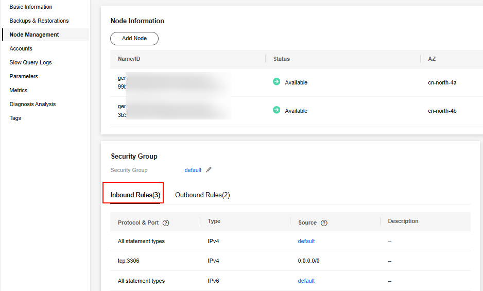View the Metrics page
Viewport: 483px width, 291px height.
pyautogui.click(x=19, y=90)
